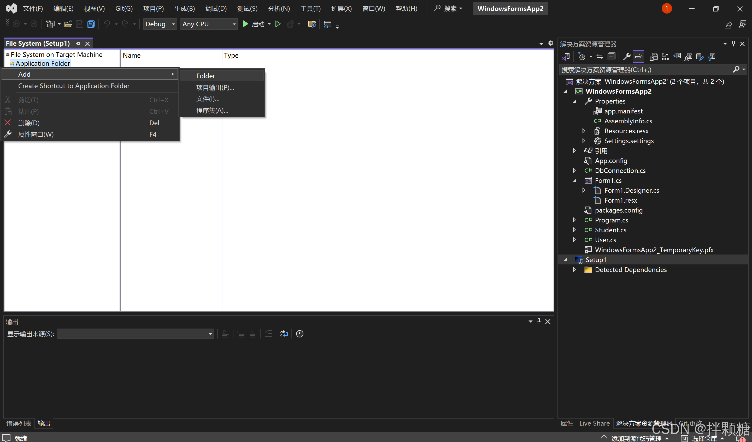Viewport: 752px width, 442px height.
Task: Select 项目输出(P) from the Add submenu
Action: pyautogui.click(x=215, y=87)
